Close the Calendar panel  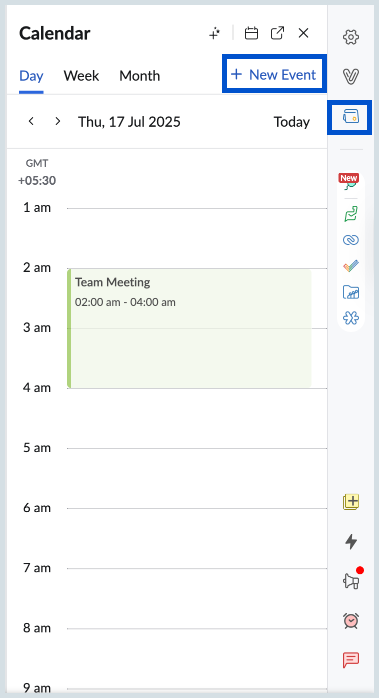(x=303, y=33)
